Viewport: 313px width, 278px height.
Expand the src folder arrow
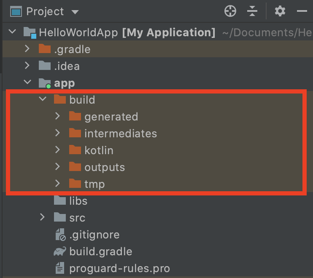click(x=42, y=217)
